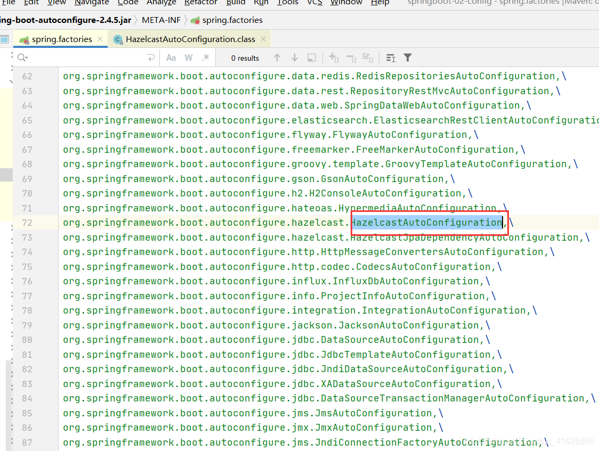The height and width of the screenshot is (451, 599).
Task: Toggle Words matching in search bar
Action: pyautogui.click(x=188, y=58)
